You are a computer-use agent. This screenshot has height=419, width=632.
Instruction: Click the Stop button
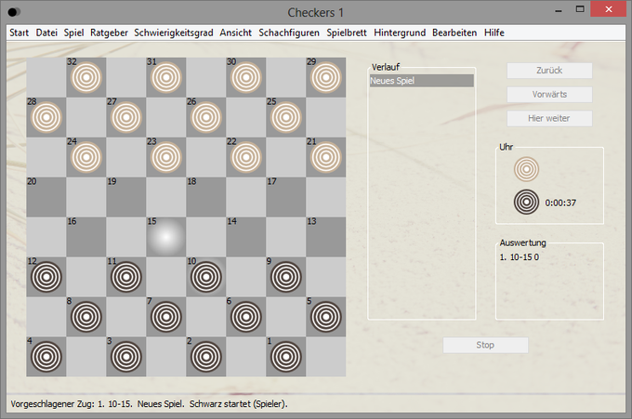(485, 345)
